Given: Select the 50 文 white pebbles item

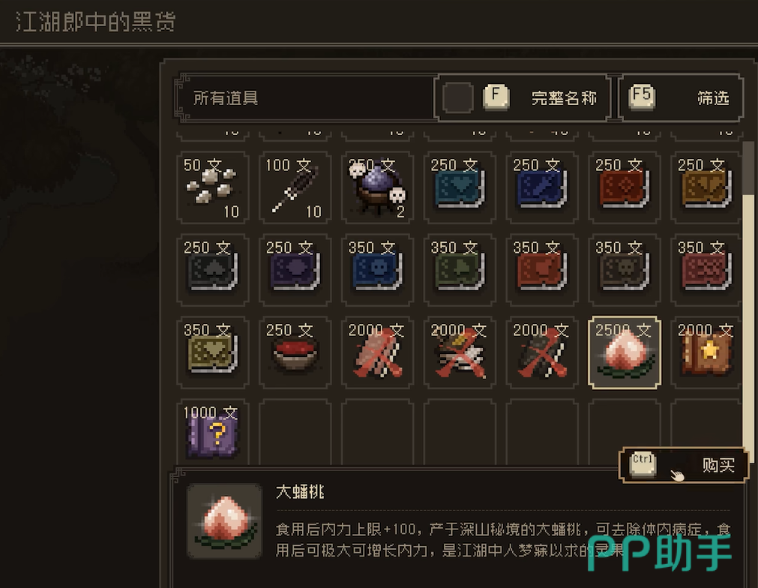Looking at the screenshot, I should pyautogui.click(x=213, y=187).
